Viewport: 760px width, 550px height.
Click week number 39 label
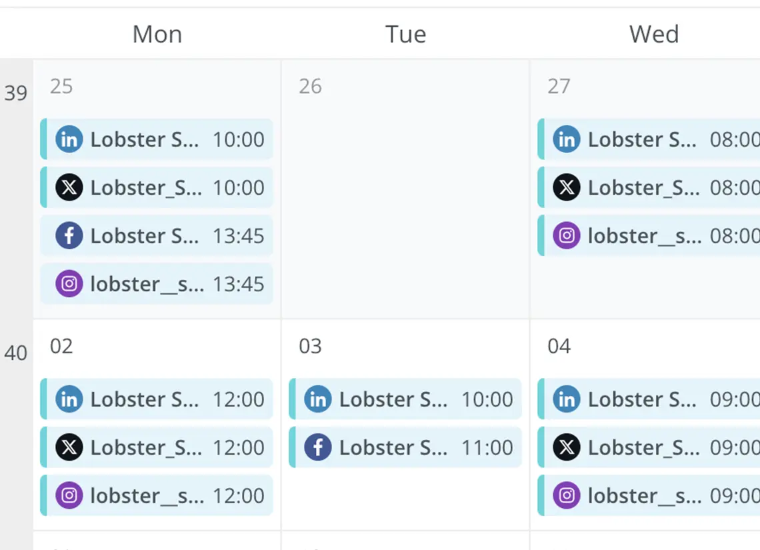pyautogui.click(x=16, y=93)
